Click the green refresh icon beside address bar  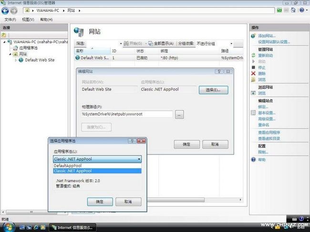tap(279, 10)
